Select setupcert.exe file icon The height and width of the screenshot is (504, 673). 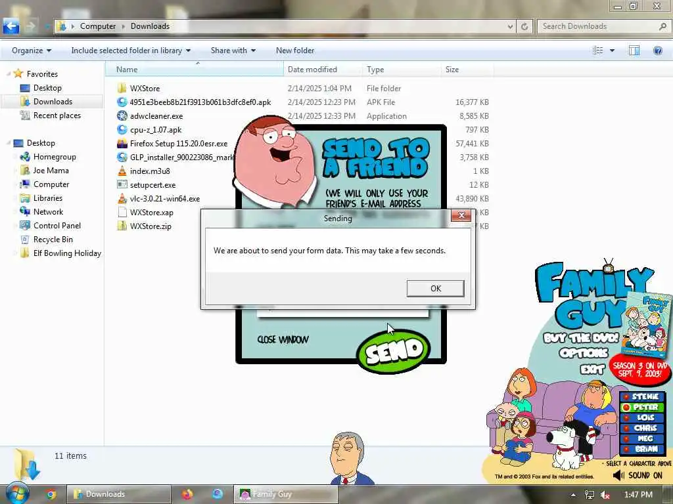[122, 184]
